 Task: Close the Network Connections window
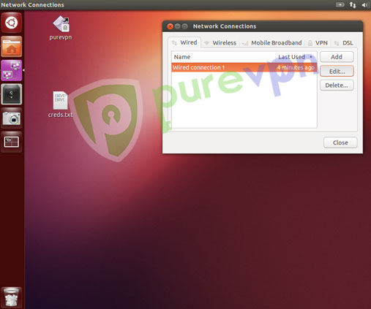[170, 26]
